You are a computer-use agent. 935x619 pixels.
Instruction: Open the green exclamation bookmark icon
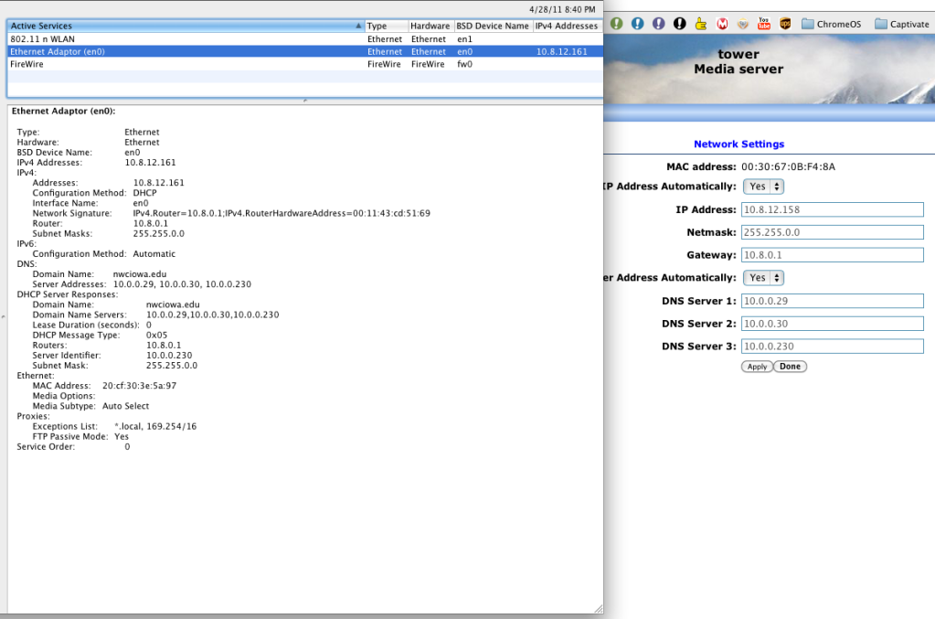(616, 24)
